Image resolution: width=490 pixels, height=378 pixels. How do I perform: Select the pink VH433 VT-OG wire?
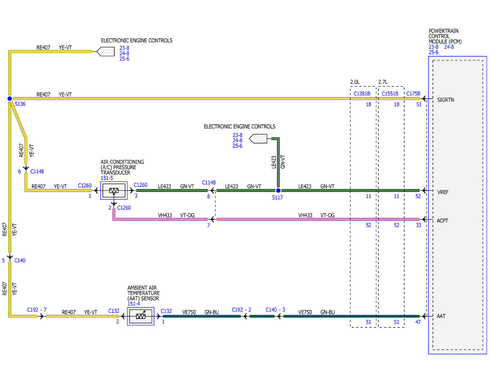318,219
